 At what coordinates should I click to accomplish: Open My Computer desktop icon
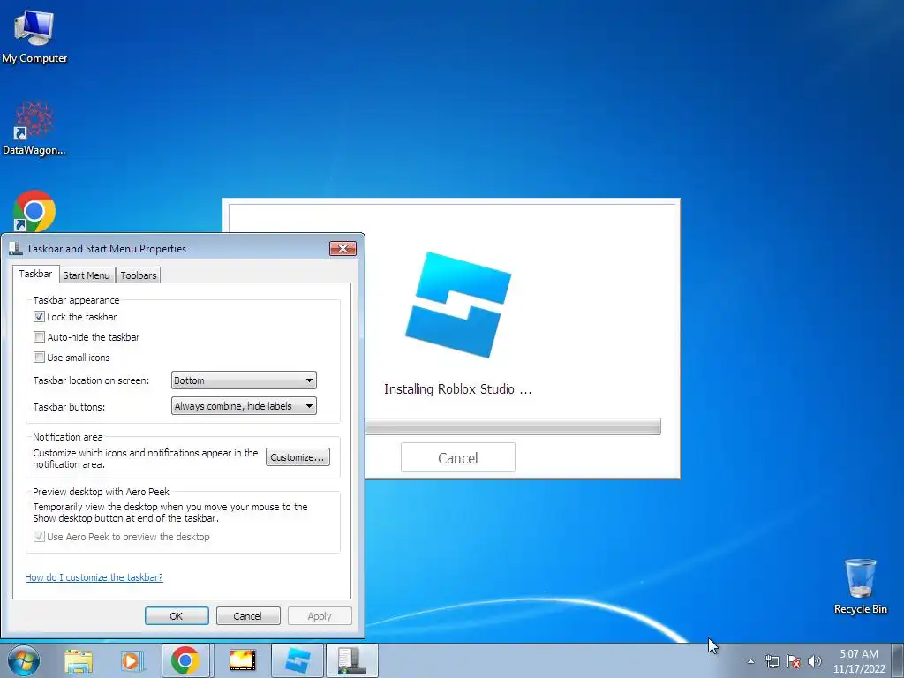point(34,35)
